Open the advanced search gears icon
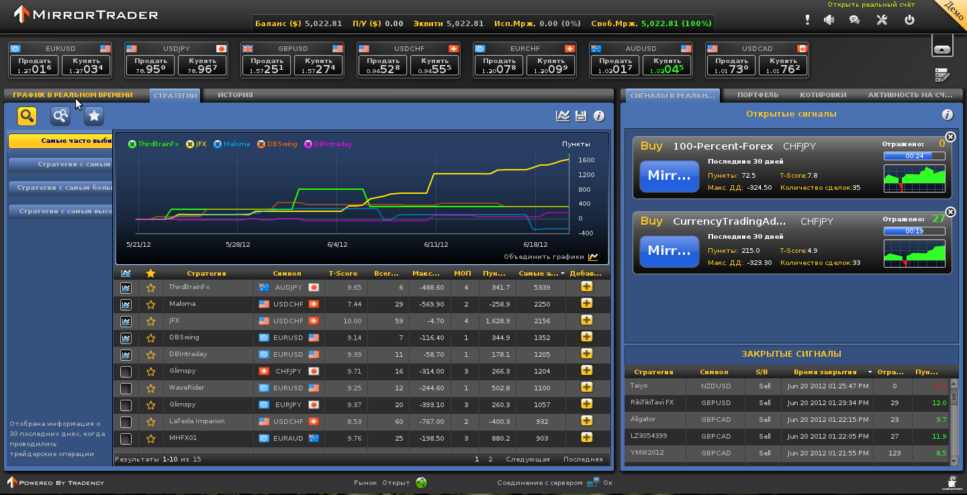 click(x=60, y=116)
